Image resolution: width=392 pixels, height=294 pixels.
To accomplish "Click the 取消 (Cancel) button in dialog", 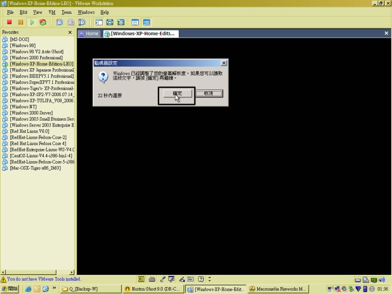I will pyautogui.click(x=209, y=94).
